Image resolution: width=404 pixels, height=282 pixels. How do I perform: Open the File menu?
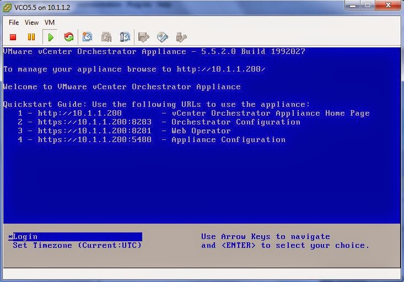14,23
